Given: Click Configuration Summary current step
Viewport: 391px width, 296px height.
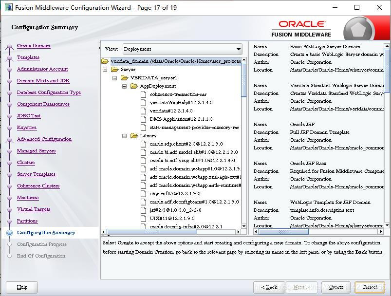Looking at the screenshot, I should 46,233.
